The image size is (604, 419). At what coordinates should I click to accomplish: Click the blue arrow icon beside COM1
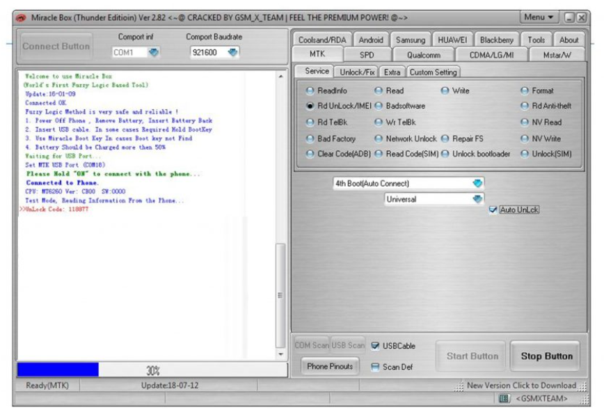154,52
